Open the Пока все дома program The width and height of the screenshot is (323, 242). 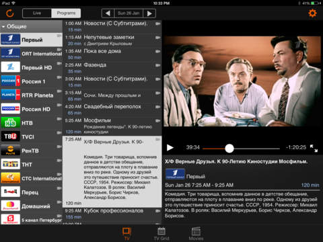point(112,54)
